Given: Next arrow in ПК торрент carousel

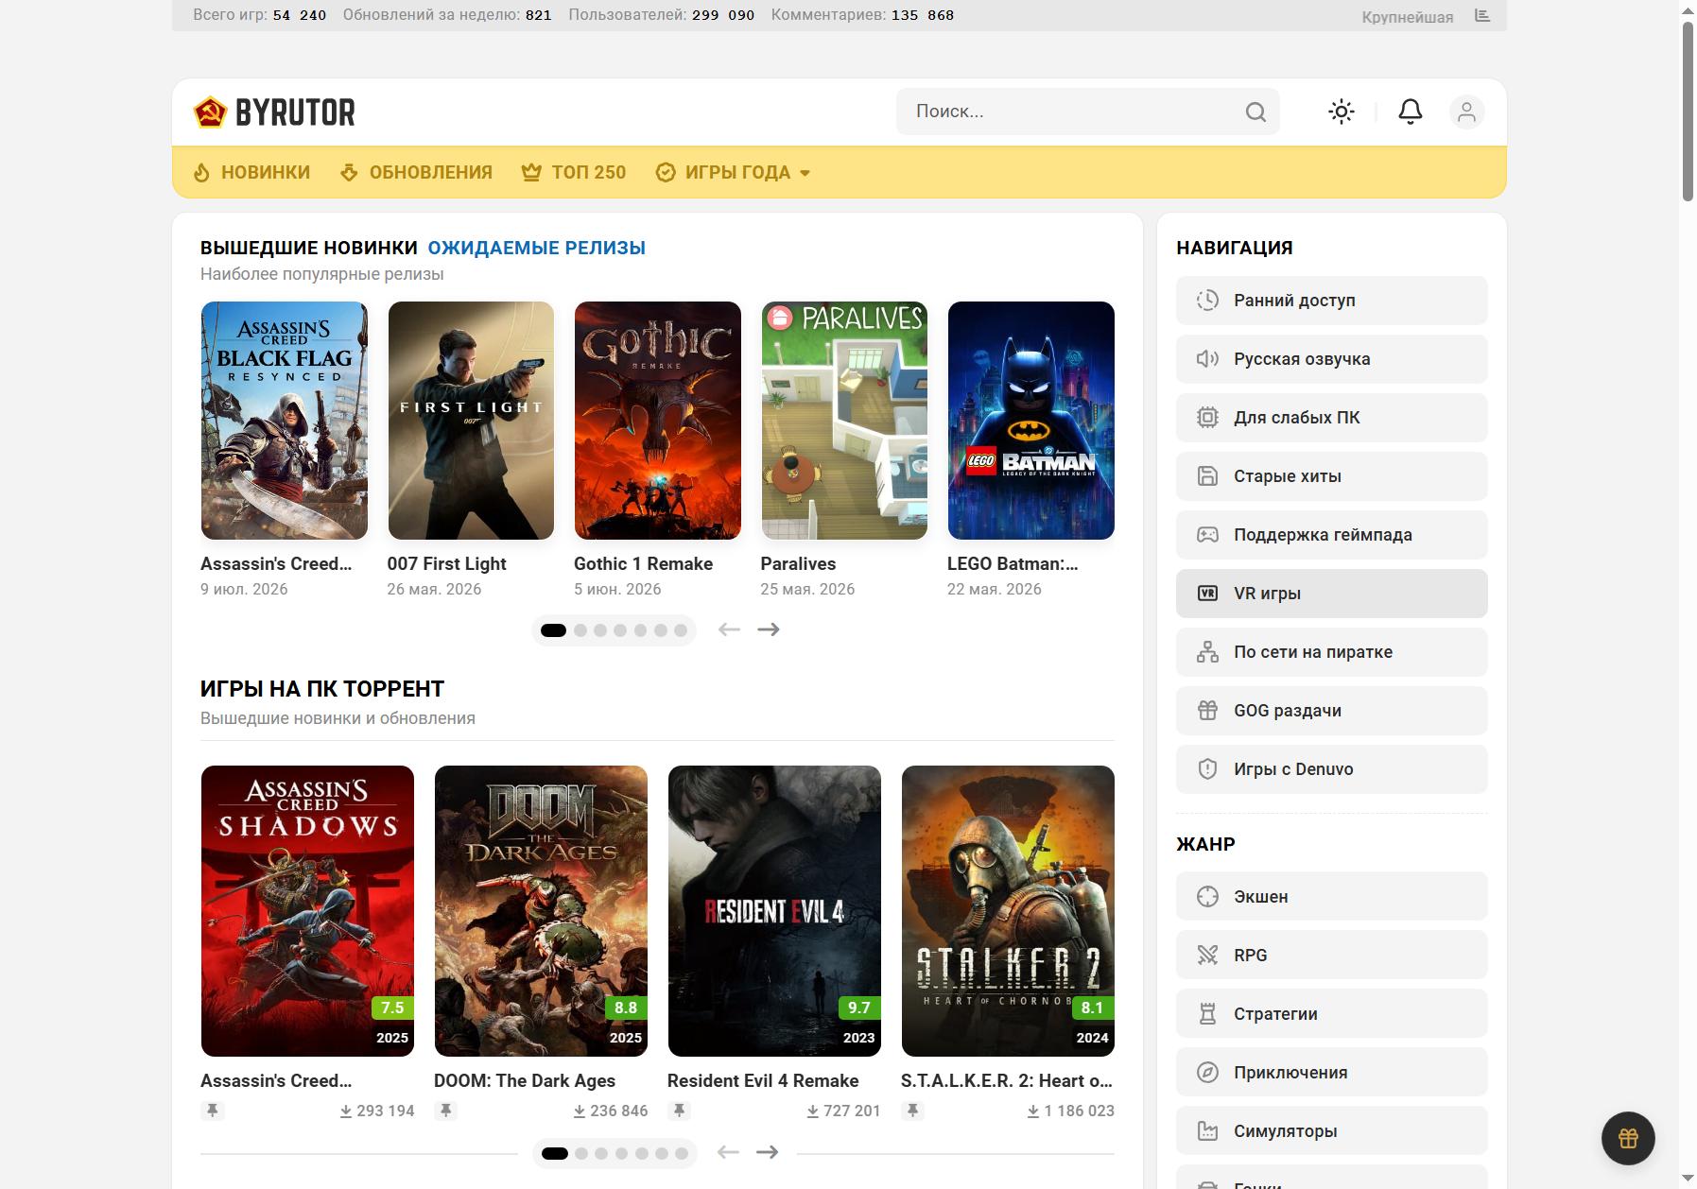Looking at the screenshot, I should coord(768,1152).
